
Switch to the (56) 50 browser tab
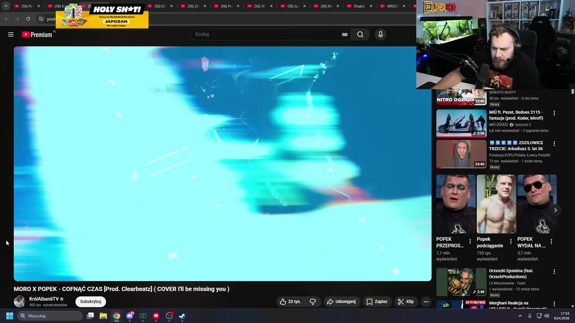tap(260, 6)
